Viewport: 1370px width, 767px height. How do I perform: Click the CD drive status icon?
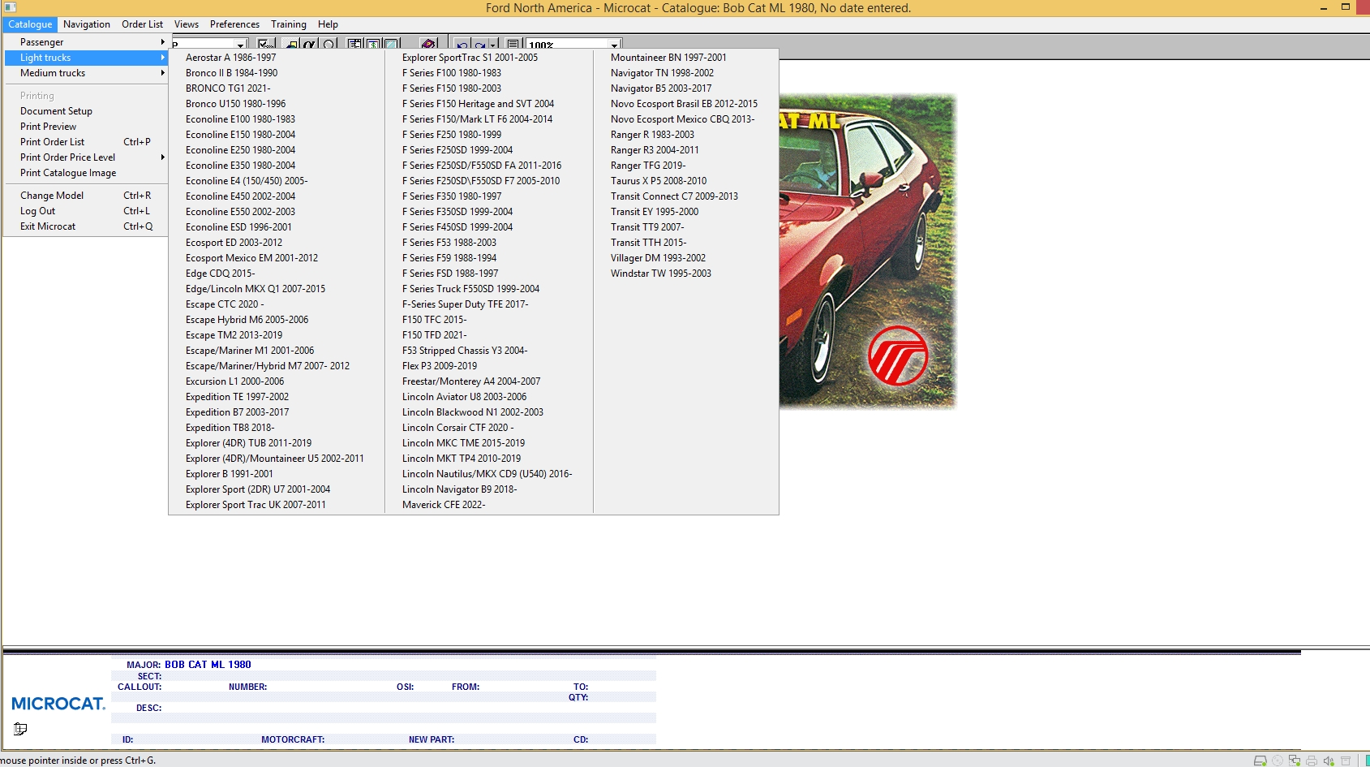[x=1278, y=761]
